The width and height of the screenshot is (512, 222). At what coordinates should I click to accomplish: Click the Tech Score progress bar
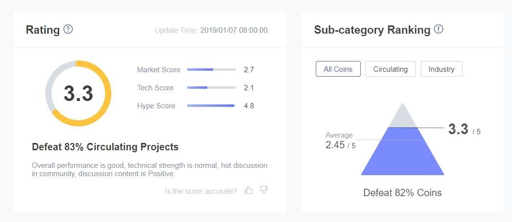click(x=211, y=87)
